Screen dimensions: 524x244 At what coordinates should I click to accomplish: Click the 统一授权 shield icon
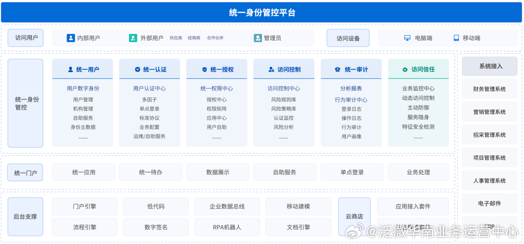[204, 70]
